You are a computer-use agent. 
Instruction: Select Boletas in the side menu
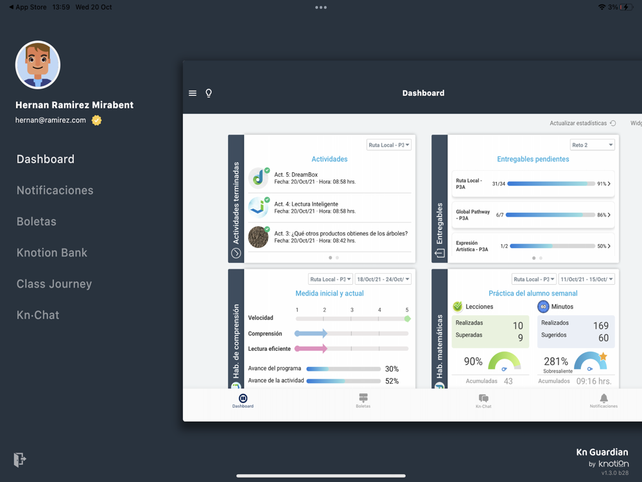[37, 221]
